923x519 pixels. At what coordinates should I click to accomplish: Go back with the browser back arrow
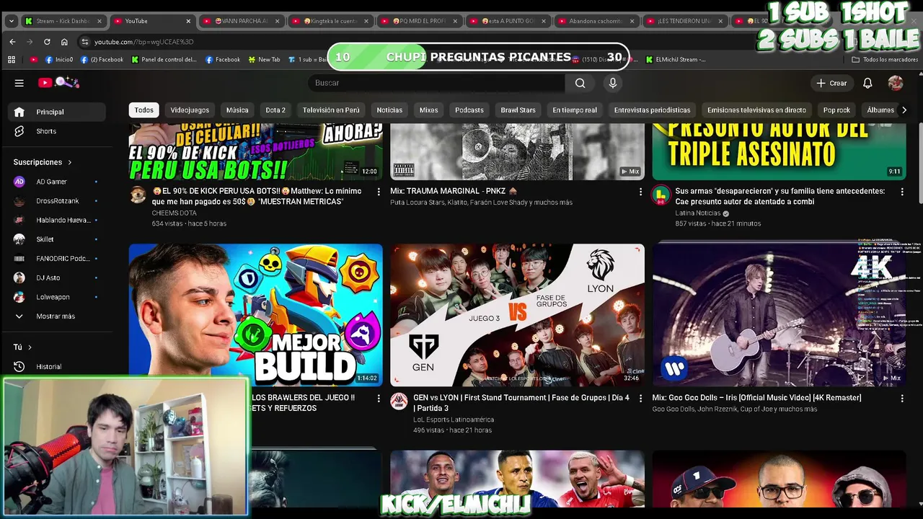(x=12, y=42)
